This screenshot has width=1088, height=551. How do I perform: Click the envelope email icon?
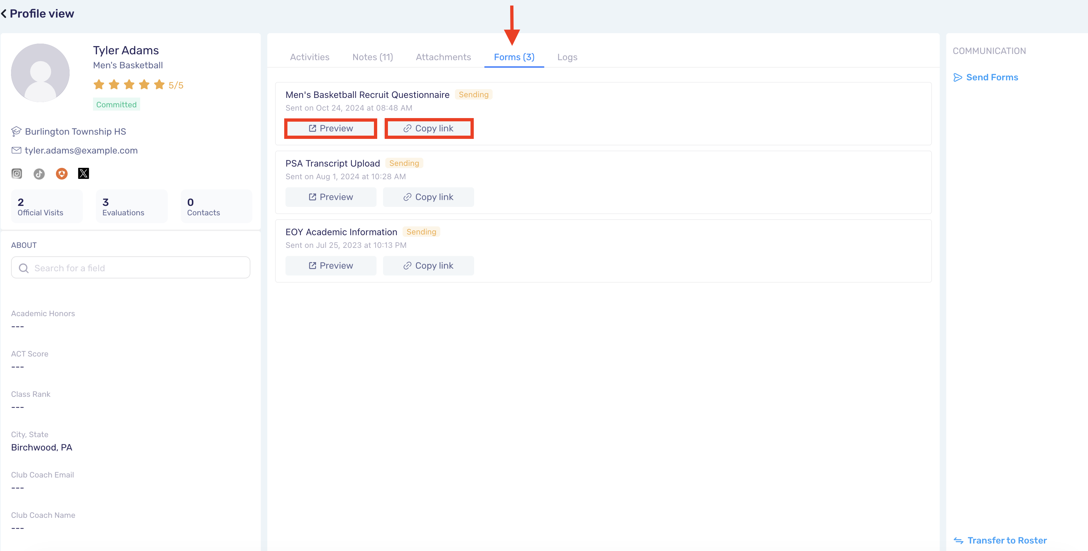(x=16, y=150)
